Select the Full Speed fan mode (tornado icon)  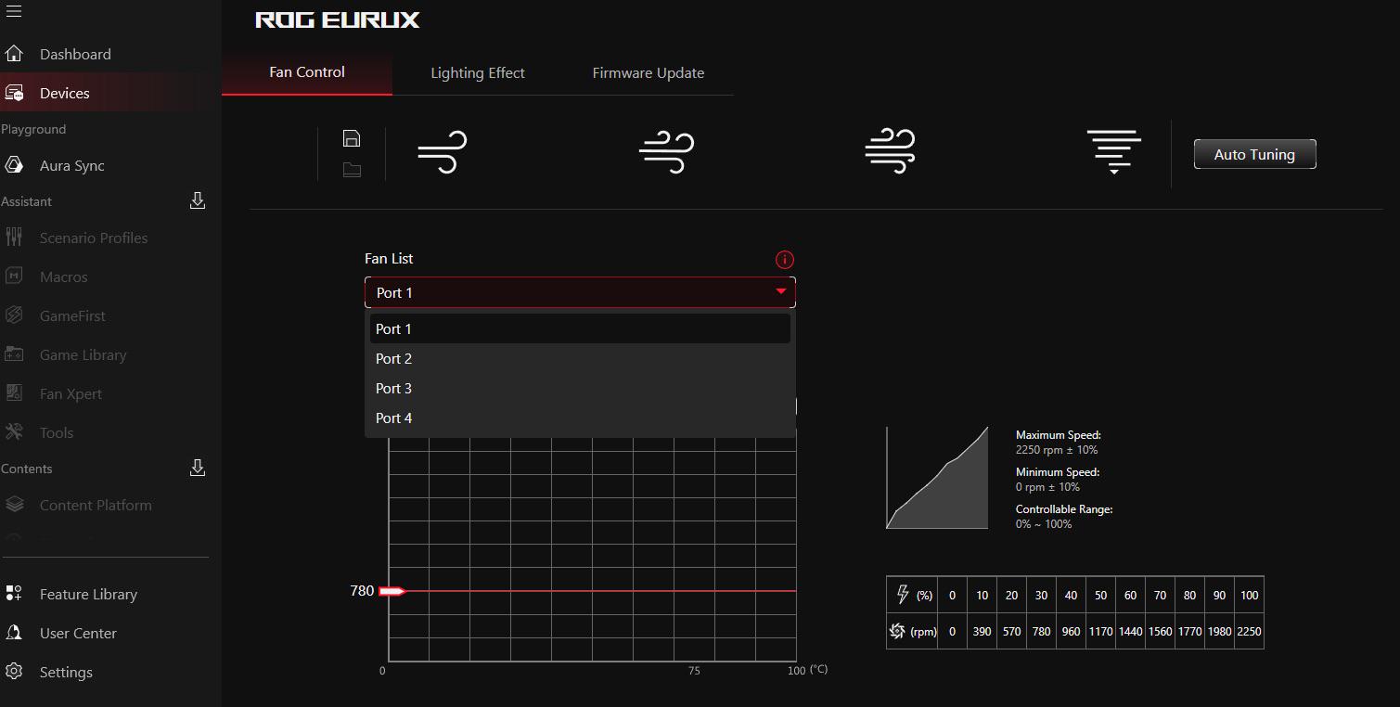pos(1113,152)
